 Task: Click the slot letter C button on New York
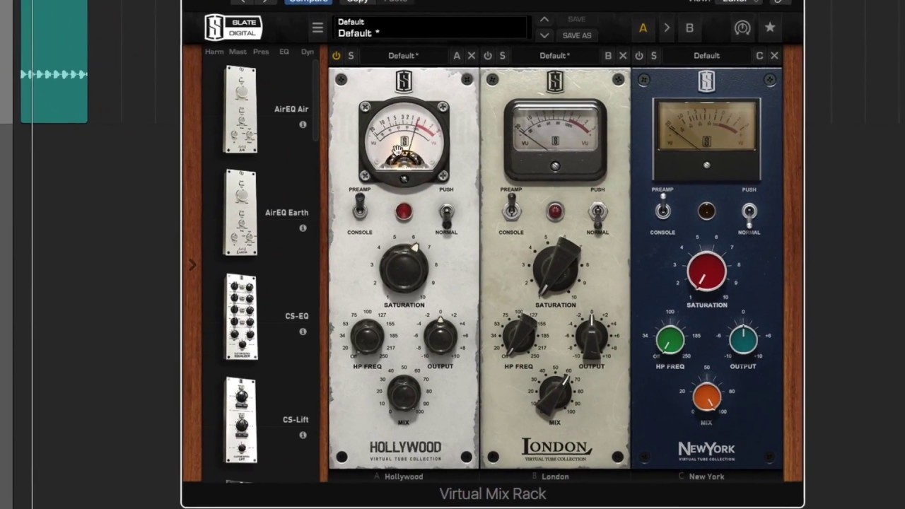pyautogui.click(x=759, y=56)
